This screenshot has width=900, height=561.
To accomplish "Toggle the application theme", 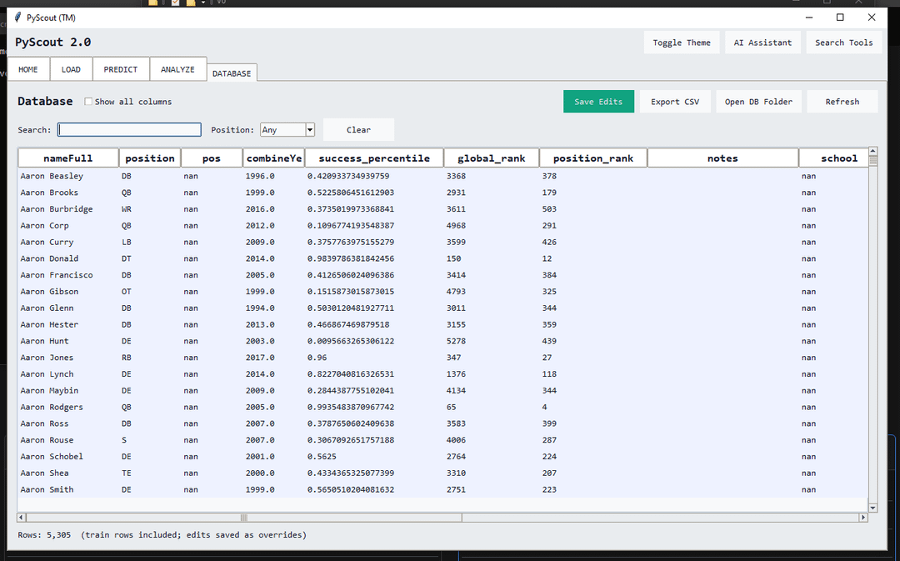I will [682, 43].
